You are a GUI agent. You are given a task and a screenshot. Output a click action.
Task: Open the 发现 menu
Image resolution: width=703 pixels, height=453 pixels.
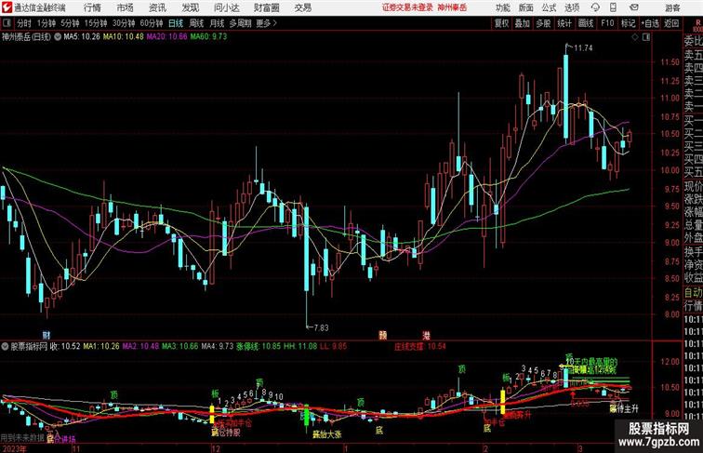point(190,7)
